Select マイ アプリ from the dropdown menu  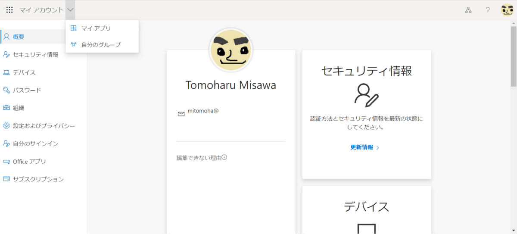[102, 28]
